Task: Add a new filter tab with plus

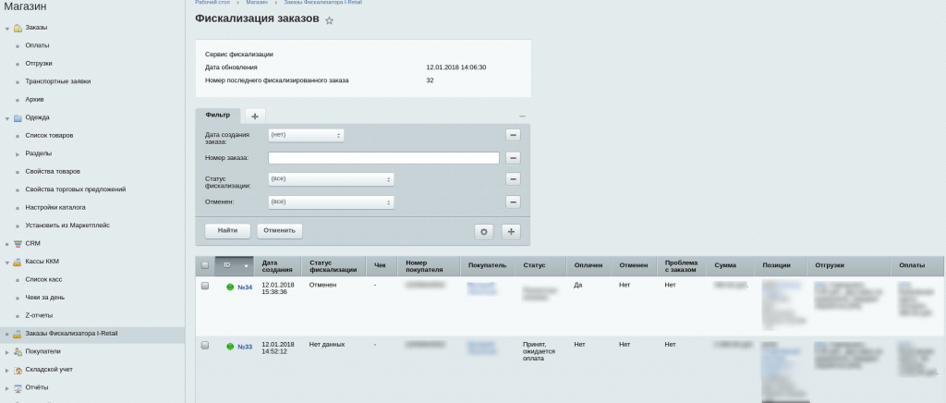Action: coord(255,116)
